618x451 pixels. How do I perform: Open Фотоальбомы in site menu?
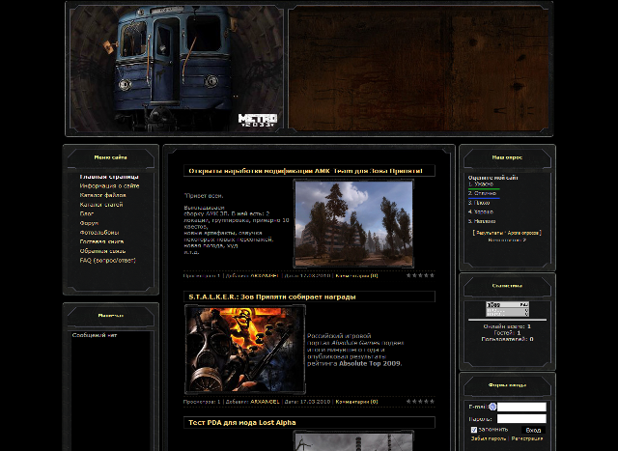(98, 233)
